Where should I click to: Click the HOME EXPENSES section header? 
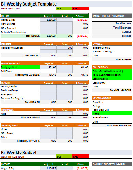[45, 63]
